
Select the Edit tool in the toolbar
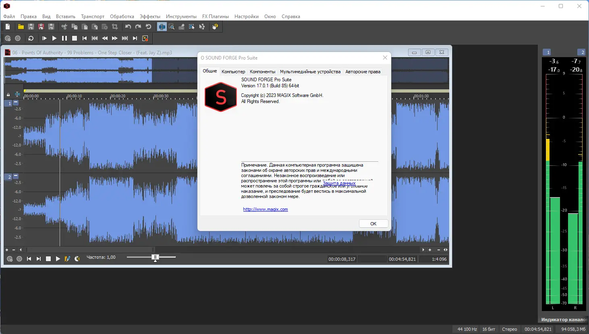pos(162,27)
